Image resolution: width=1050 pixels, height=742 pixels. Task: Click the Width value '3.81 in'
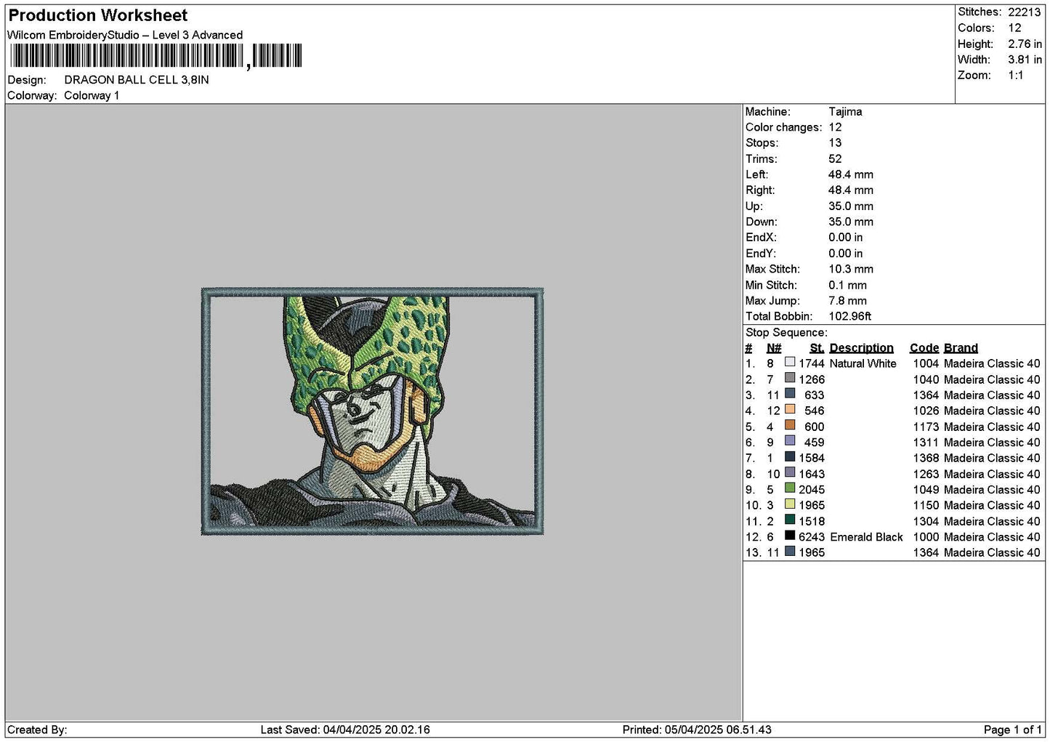click(1025, 60)
